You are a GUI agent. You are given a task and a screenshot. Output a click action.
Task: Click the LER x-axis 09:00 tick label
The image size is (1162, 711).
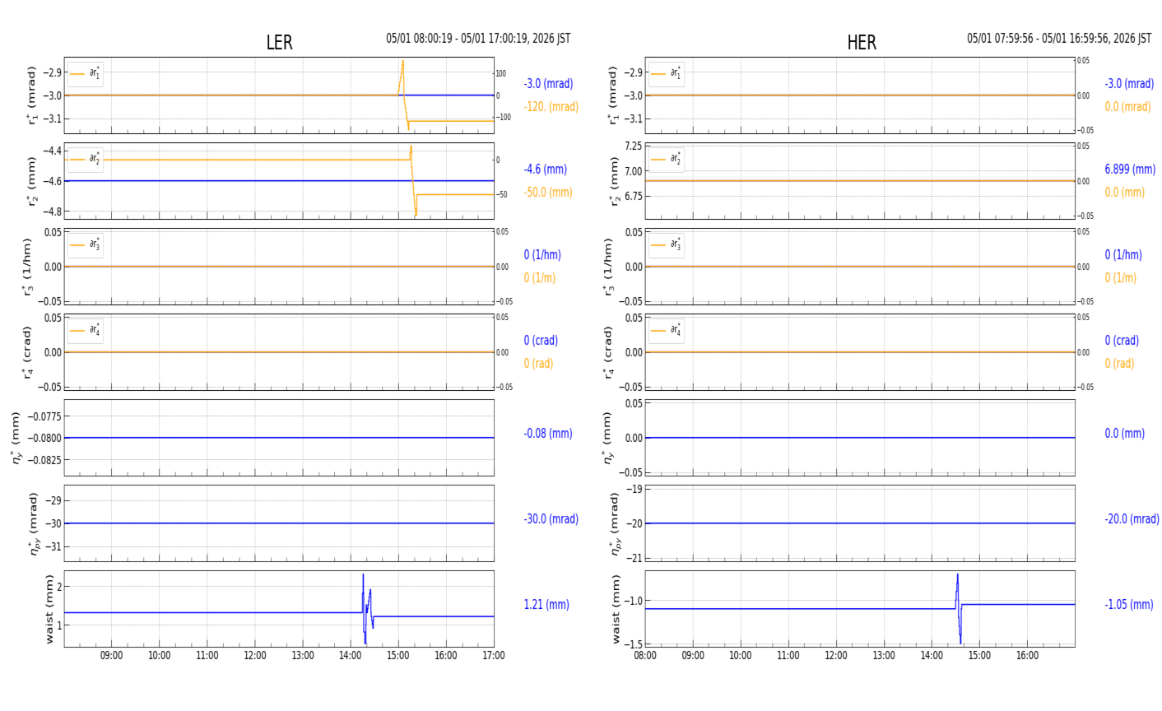(x=111, y=656)
